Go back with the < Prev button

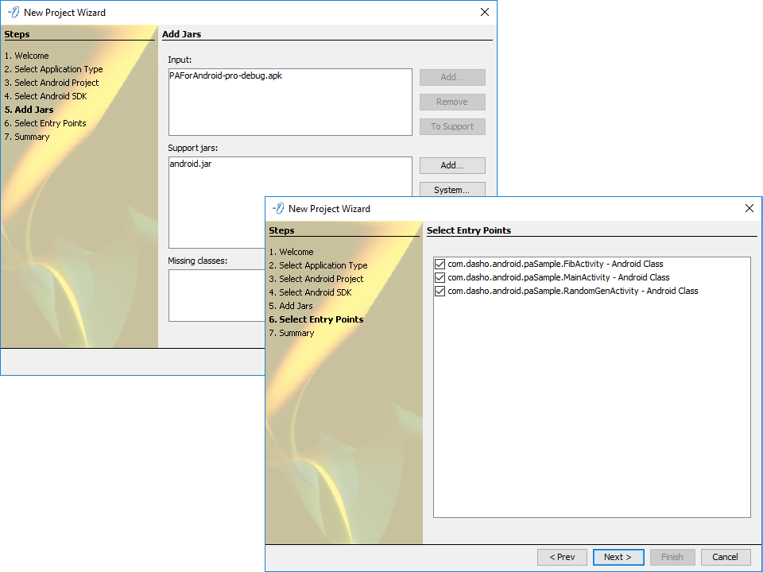562,557
